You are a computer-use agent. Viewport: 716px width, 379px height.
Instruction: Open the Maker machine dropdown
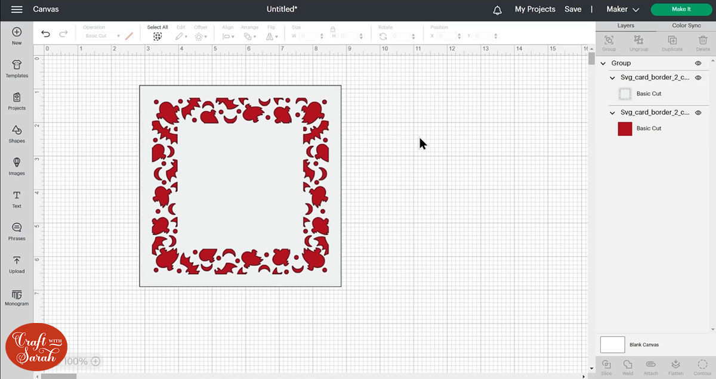click(x=622, y=10)
